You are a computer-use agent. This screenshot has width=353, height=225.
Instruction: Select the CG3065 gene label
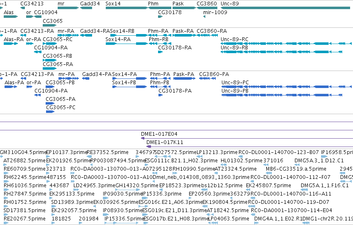click(x=53, y=21)
